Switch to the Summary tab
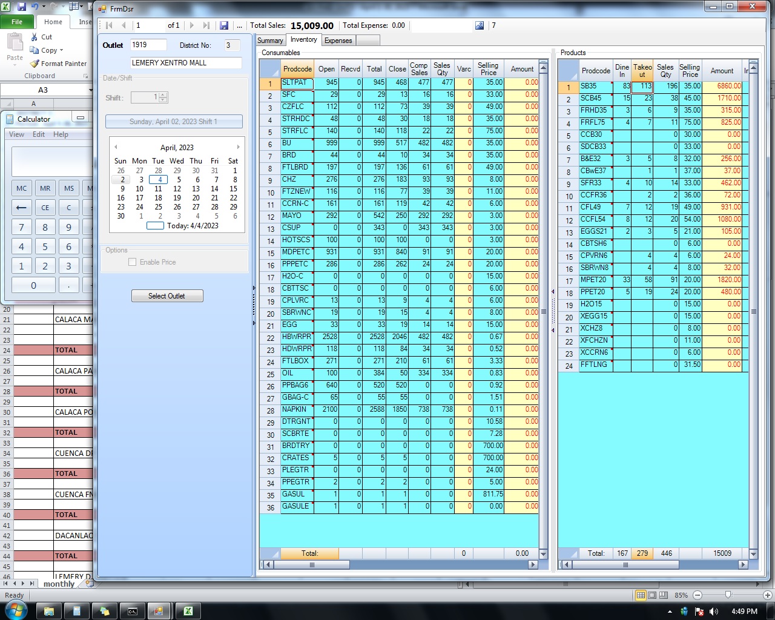775x620 pixels. click(x=270, y=41)
